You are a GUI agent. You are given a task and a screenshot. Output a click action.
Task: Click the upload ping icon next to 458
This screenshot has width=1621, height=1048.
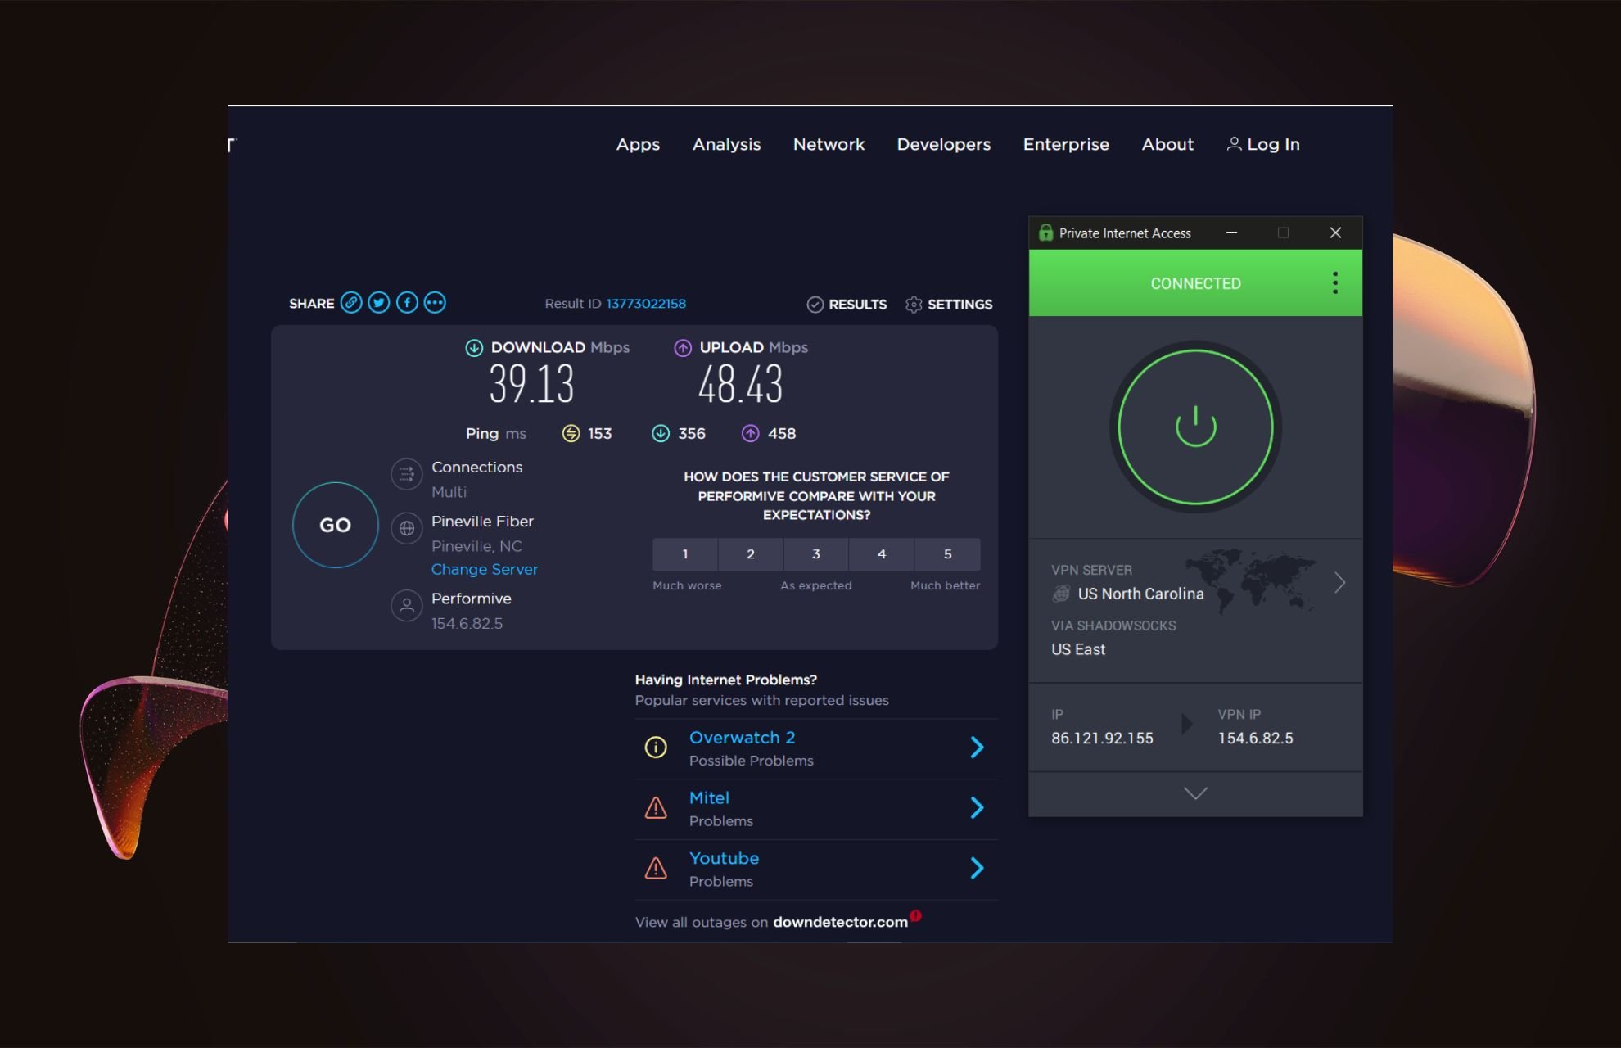pos(751,433)
